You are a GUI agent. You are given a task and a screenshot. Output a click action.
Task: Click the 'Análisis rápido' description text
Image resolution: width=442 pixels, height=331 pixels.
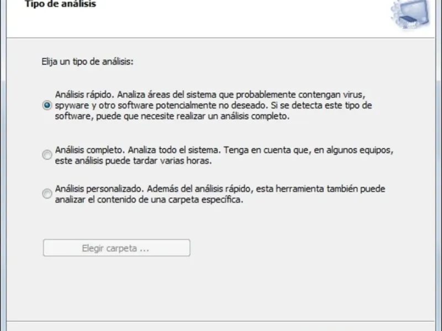[213, 105]
